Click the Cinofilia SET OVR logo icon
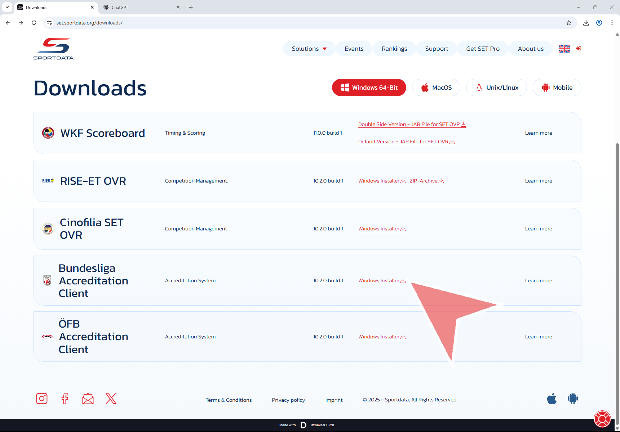 (x=48, y=229)
